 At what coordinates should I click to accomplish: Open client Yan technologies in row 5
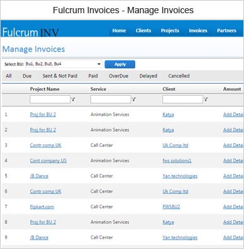(180, 176)
